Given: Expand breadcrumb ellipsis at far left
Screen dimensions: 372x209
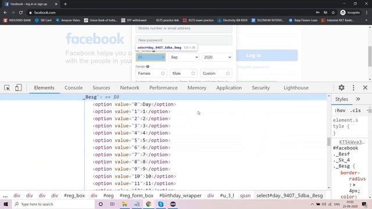Looking at the screenshot, I should coord(5,196).
